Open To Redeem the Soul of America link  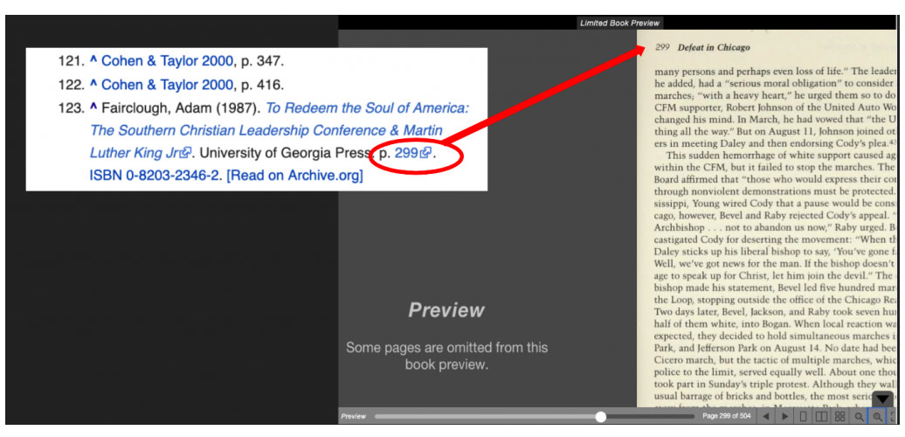point(367,108)
